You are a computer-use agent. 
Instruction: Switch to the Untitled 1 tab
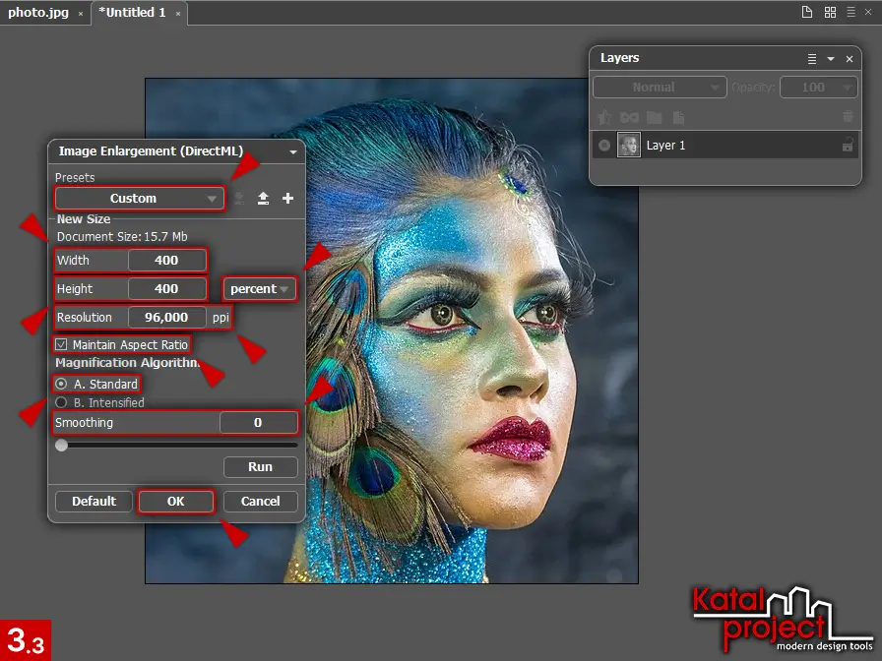pos(132,14)
